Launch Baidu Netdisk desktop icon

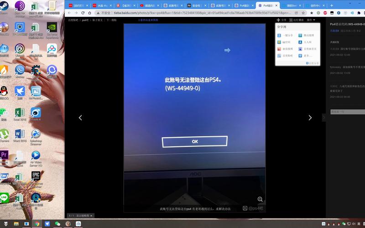(x=52, y=49)
